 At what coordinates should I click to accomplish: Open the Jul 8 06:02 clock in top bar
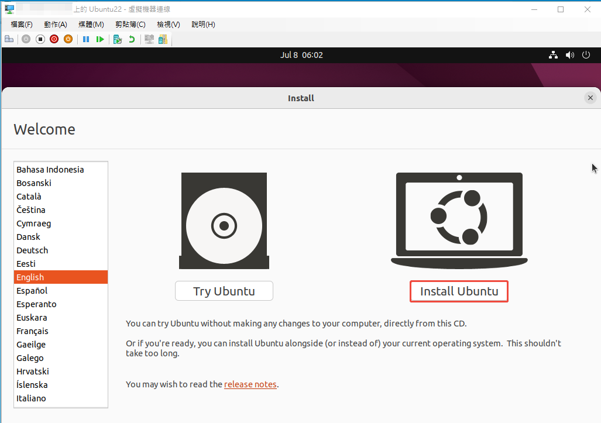[301, 55]
